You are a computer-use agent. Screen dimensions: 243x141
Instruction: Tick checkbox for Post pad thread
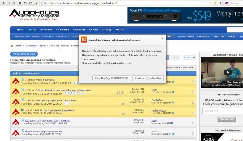click(193, 92)
